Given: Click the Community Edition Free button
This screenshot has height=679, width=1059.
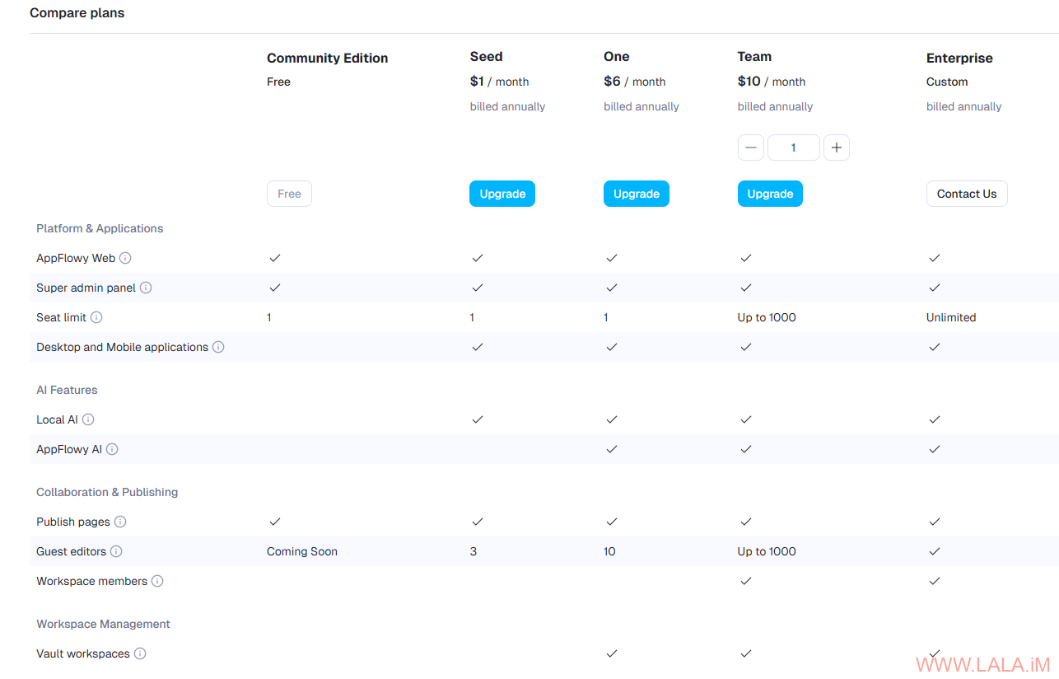Looking at the screenshot, I should [x=289, y=194].
